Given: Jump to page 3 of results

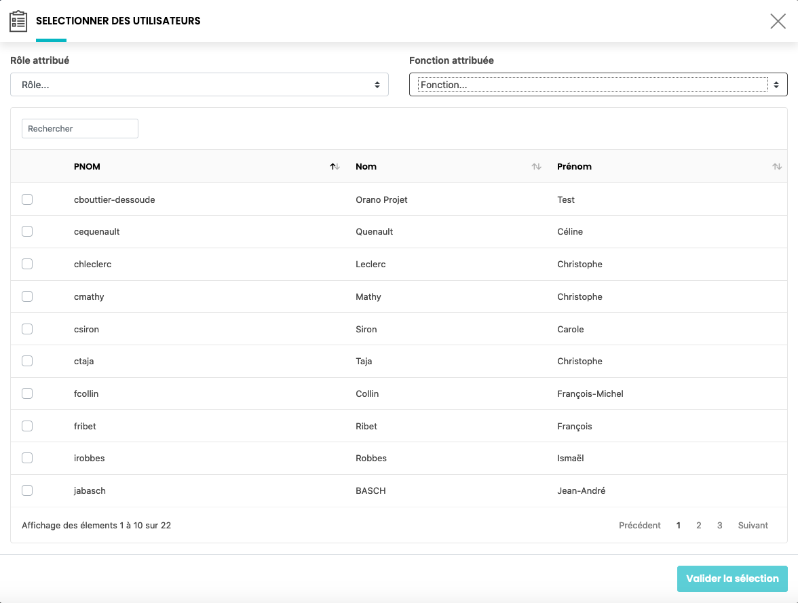Looking at the screenshot, I should 719,525.
